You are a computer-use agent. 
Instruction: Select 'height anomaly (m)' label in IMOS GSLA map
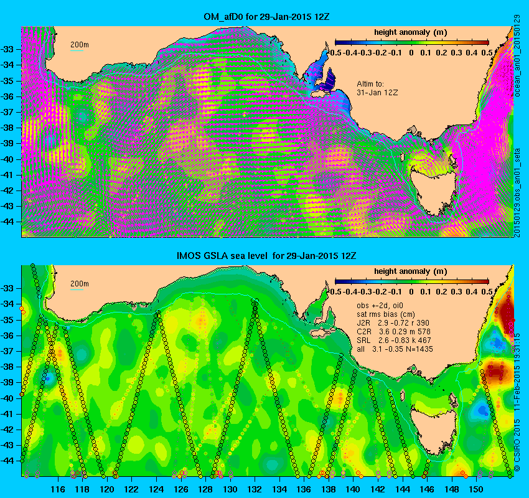[x=411, y=271]
